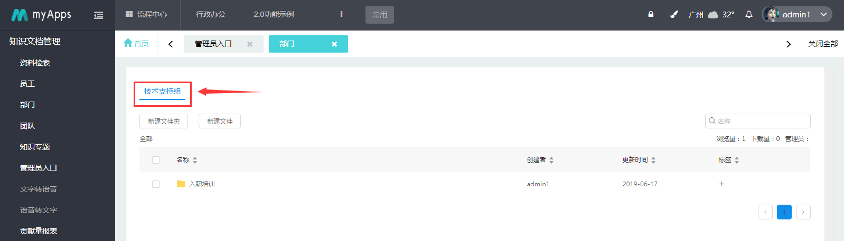Image resolution: width=844 pixels, height=241 pixels.
Task: Close the 部门 tab
Action: [x=334, y=44]
